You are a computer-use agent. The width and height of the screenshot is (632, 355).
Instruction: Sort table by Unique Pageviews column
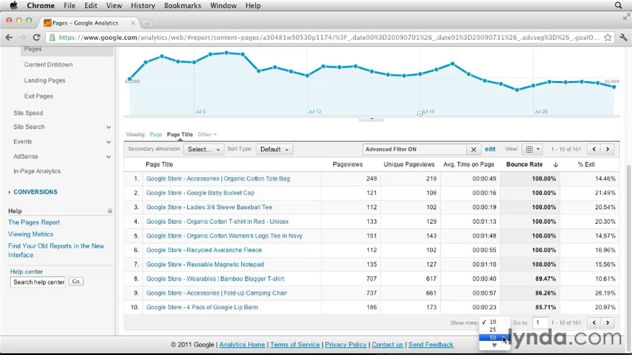point(409,165)
